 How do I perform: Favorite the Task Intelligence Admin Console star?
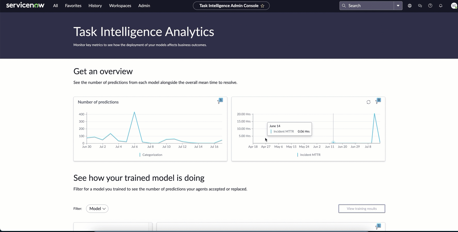(x=263, y=6)
